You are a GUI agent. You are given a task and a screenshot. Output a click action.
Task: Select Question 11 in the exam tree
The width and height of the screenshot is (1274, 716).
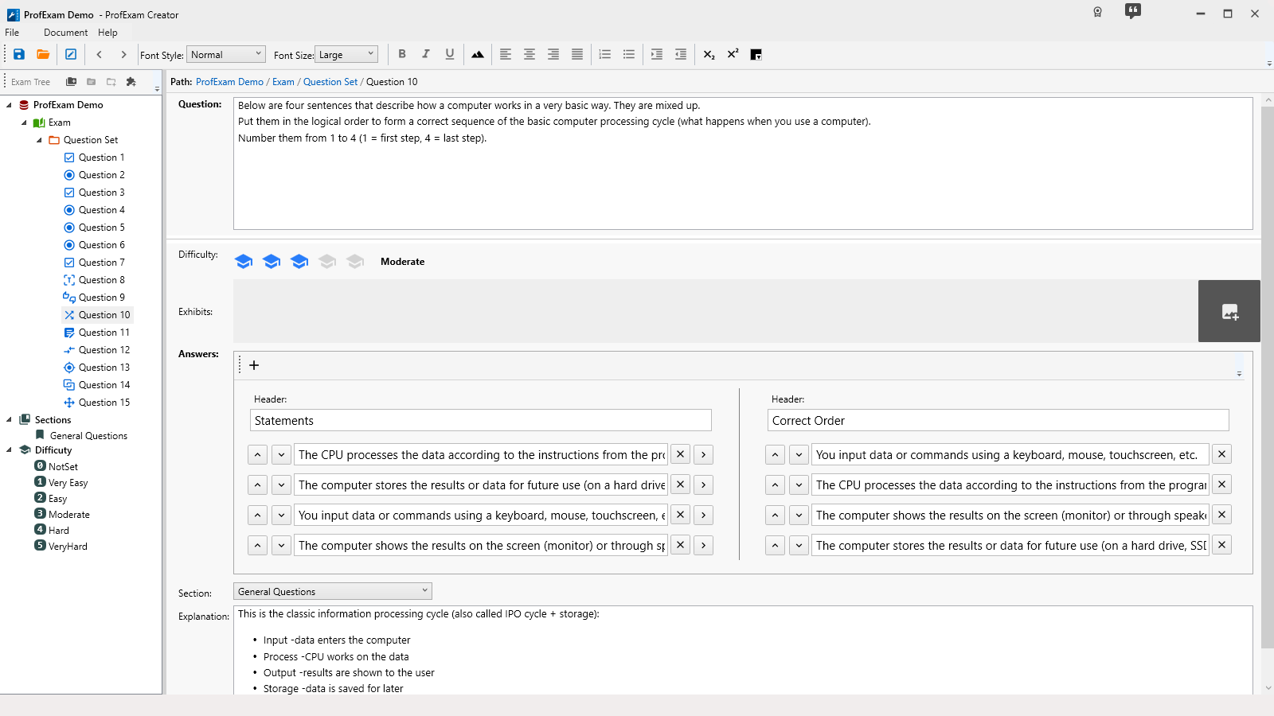point(104,333)
